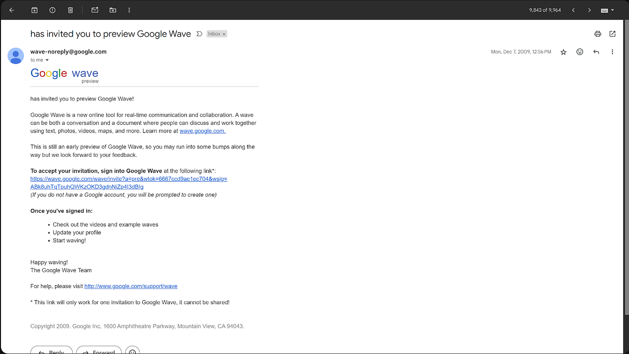Image resolution: width=629 pixels, height=354 pixels.
Task: Open email in new window
Action: [612, 34]
